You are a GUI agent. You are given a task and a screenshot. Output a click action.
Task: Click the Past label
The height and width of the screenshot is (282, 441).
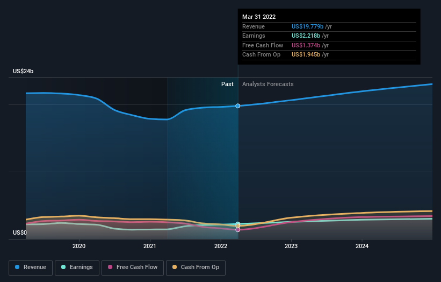click(x=227, y=84)
